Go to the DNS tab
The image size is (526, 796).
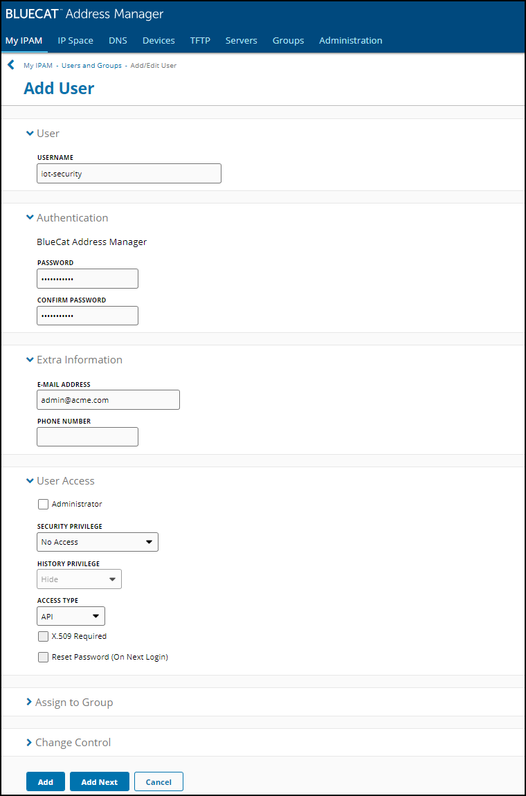pyautogui.click(x=118, y=41)
